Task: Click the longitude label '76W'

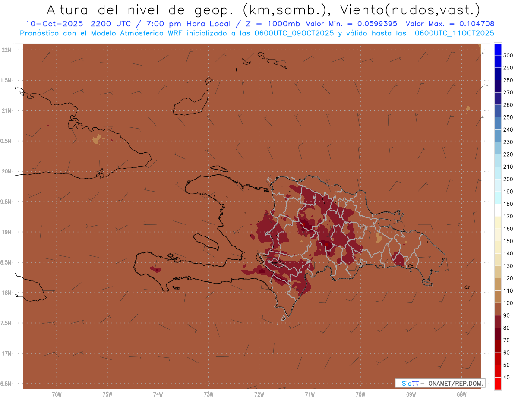Action: coord(57,394)
